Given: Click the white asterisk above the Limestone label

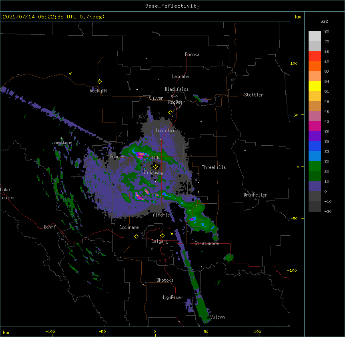Looking at the screenshot, I should (x=61, y=138).
